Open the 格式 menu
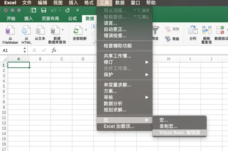Viewport: 228px width, 151px height. [x=89, y=3]
